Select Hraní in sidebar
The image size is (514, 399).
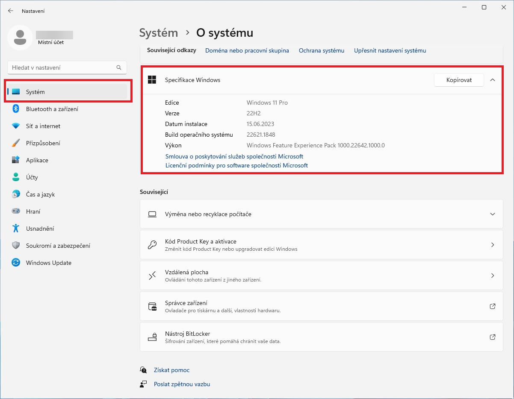(x=67, y=211)
